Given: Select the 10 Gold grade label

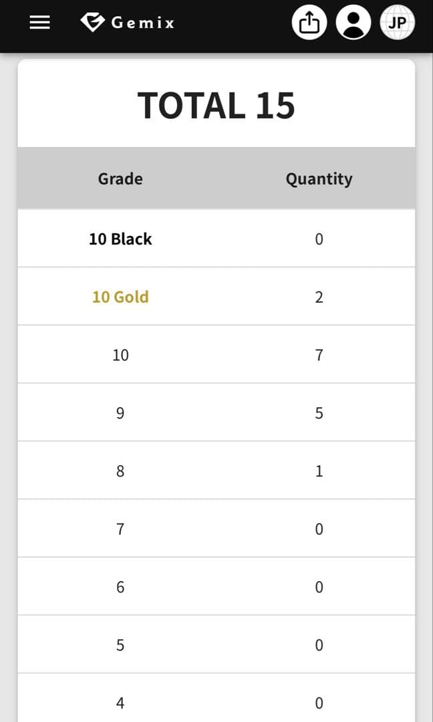Looking at the screenshot, I should click(120, 297).
